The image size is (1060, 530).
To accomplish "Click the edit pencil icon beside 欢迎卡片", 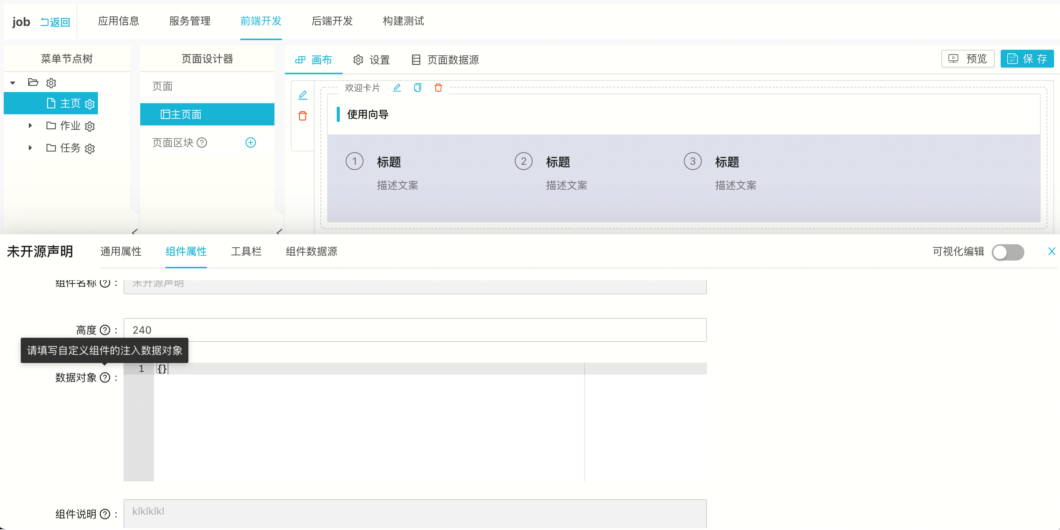I will 397,88.
